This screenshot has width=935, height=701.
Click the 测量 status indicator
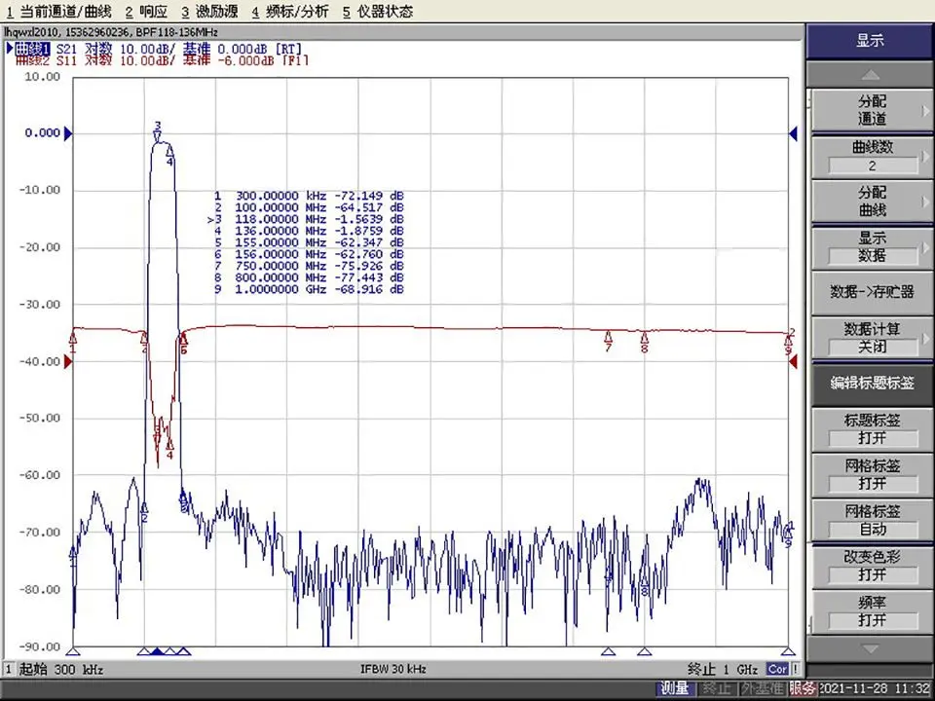click(674, 689)
